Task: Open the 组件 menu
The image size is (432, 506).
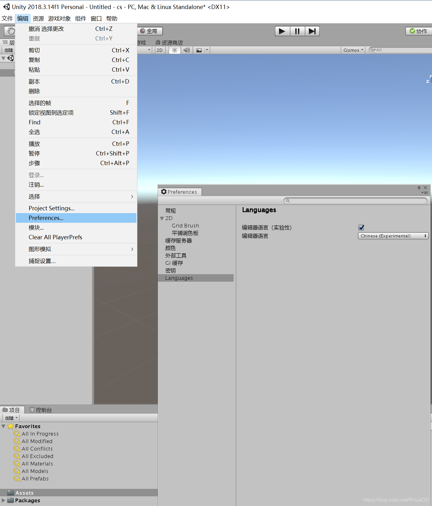Action: (81, 19)
